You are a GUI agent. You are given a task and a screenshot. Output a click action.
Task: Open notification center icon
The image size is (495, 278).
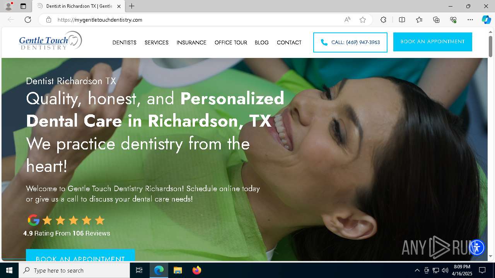pos(482,270)
